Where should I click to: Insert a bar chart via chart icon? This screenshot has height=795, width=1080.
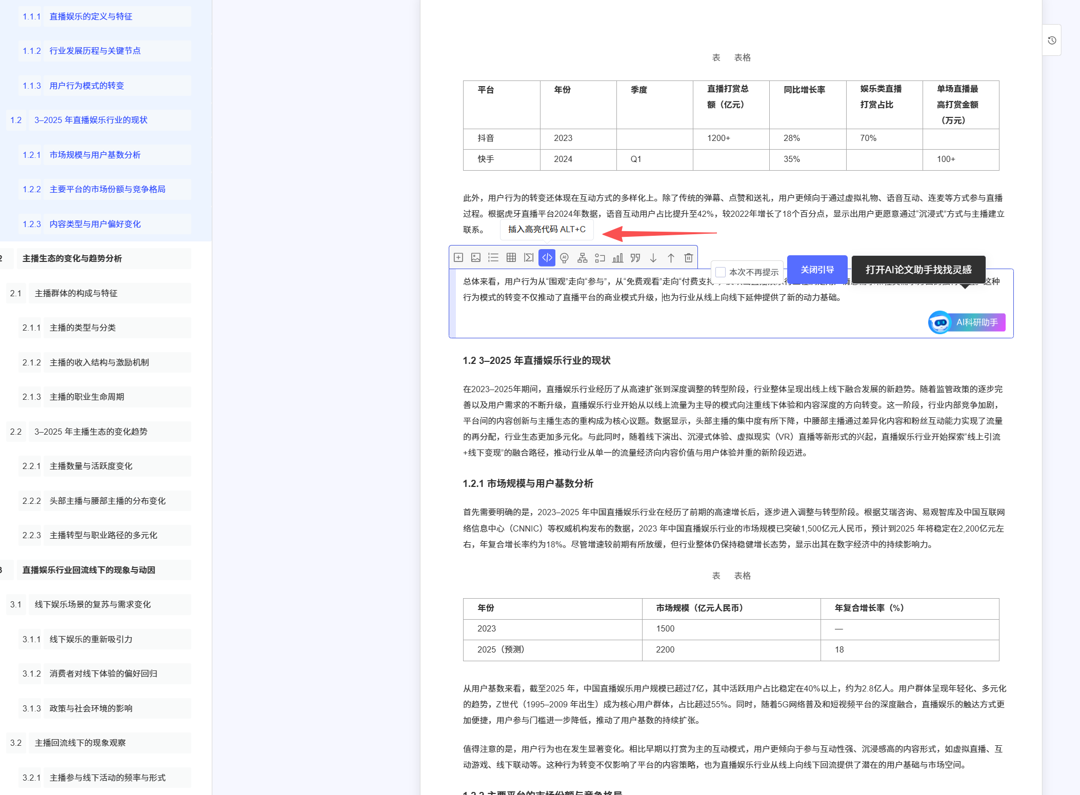(x=618, y=258)
